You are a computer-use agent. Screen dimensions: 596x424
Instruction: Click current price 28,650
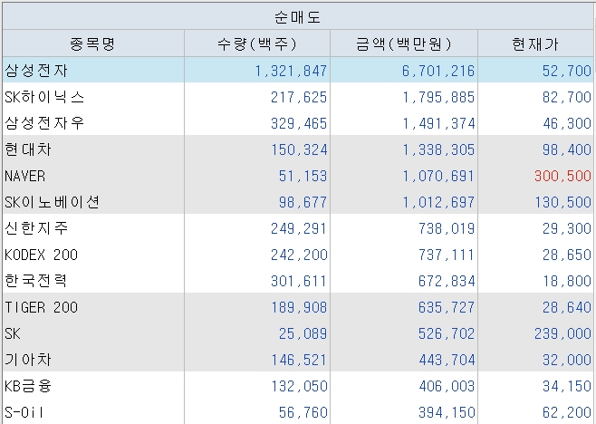click(567, 255)
